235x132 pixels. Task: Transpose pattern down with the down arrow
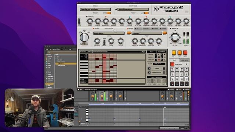pos(164,73)
